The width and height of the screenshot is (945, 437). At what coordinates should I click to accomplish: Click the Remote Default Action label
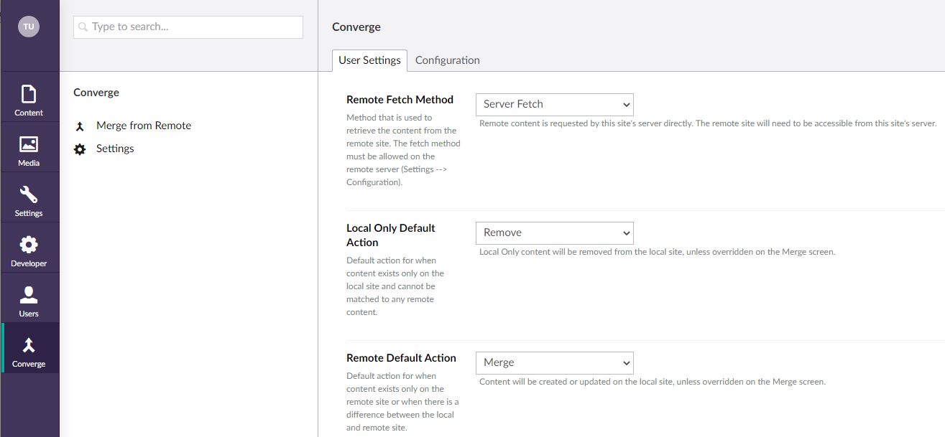pos(401,358)
